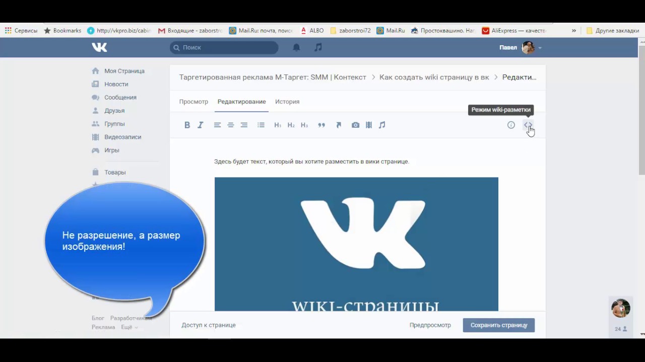Open the Доступ к странице settings
The height and width of the screenshot is (362, 645).
209,325
